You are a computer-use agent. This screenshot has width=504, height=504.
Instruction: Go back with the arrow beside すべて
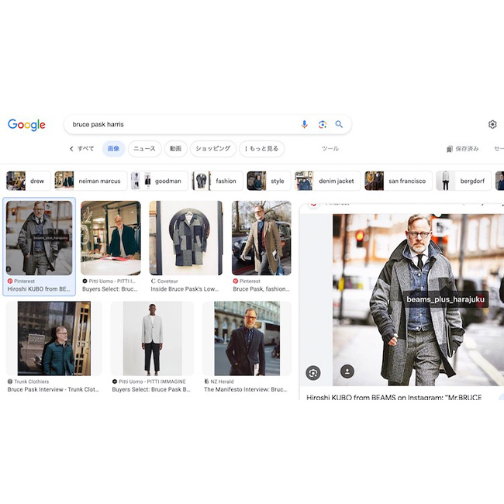71,149
